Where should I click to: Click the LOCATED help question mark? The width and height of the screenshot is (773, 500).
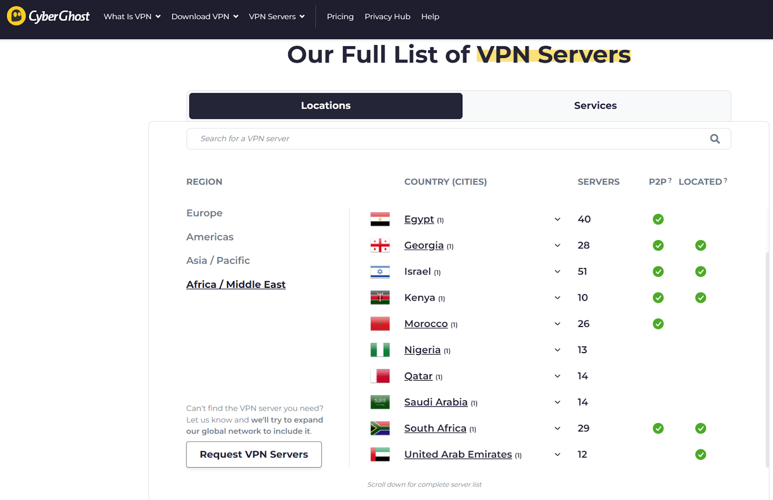click(x=725, y=180)
